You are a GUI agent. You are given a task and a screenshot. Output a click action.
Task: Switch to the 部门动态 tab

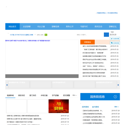pyautogui.click(x=33, y=95)
